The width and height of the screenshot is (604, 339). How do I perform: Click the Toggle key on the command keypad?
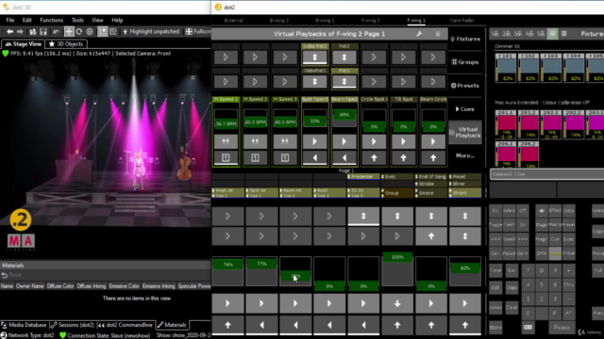click(495, 225)
